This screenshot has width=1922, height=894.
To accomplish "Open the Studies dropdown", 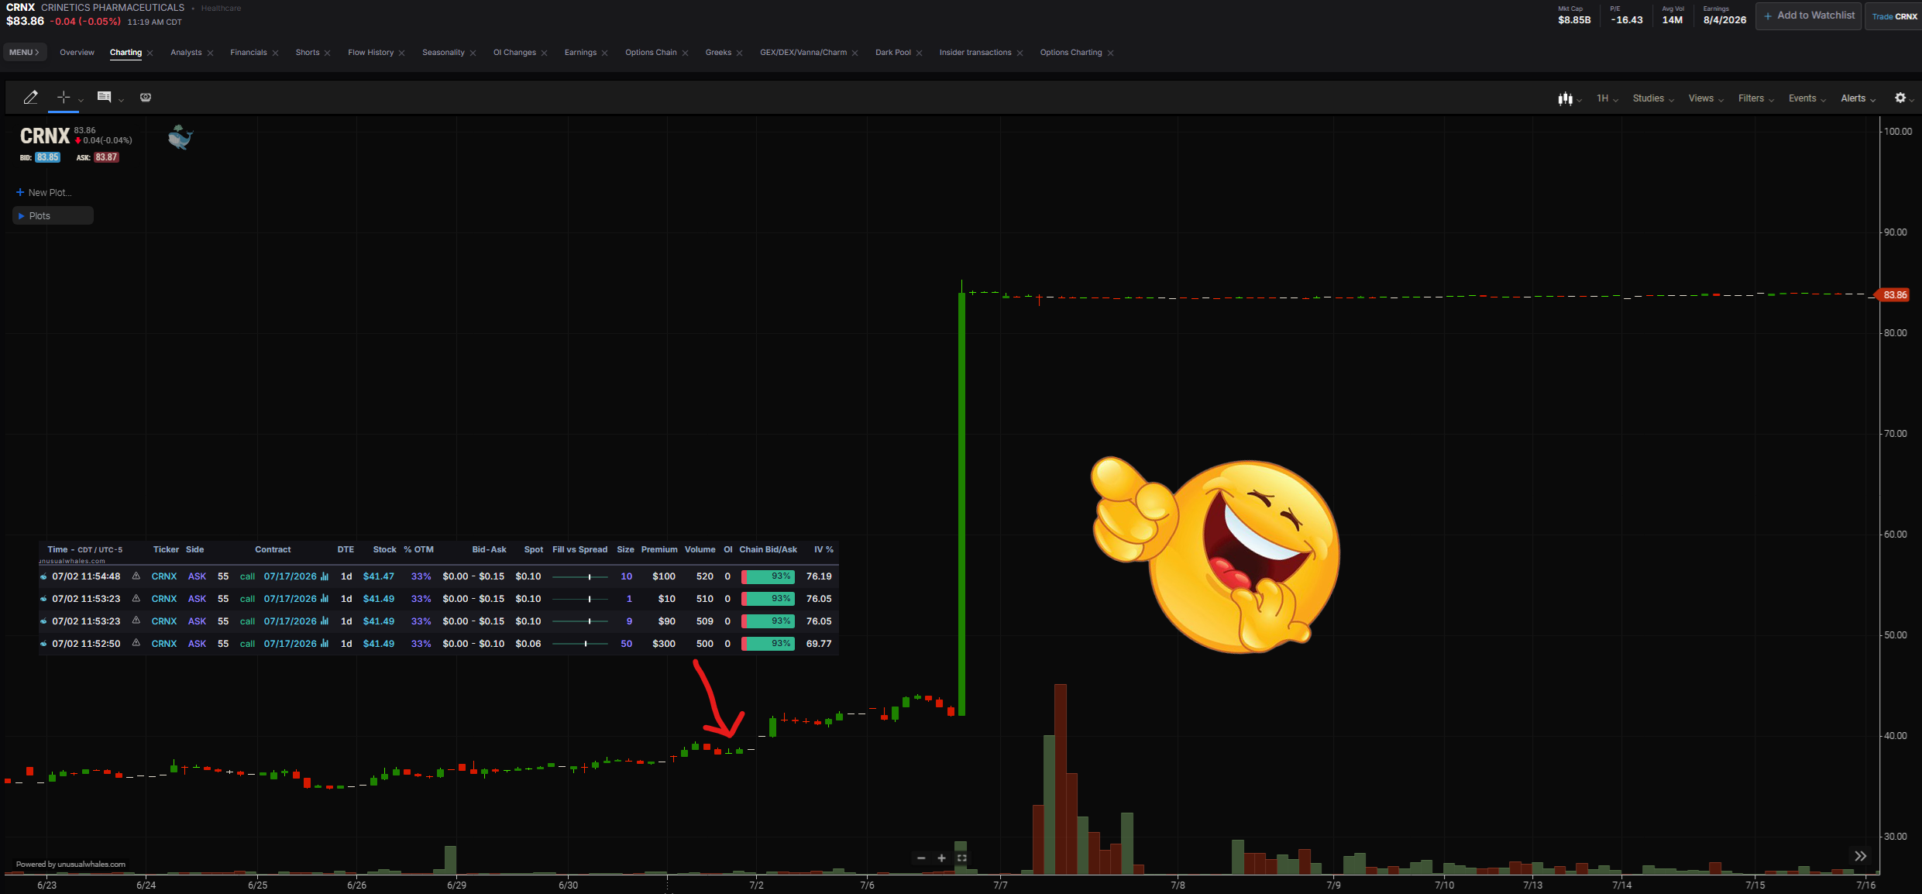I will [x=1653, y=98].
